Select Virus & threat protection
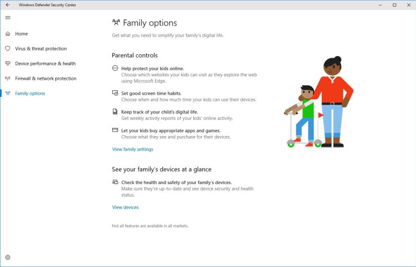The image size is (416, 267). click(41, 48)
